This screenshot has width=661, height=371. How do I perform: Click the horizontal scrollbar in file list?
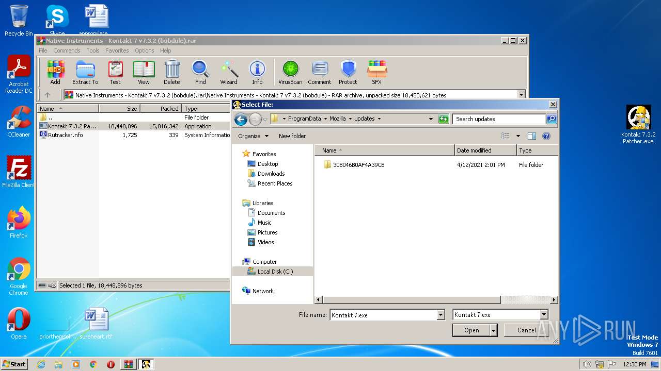coord(411,299)
